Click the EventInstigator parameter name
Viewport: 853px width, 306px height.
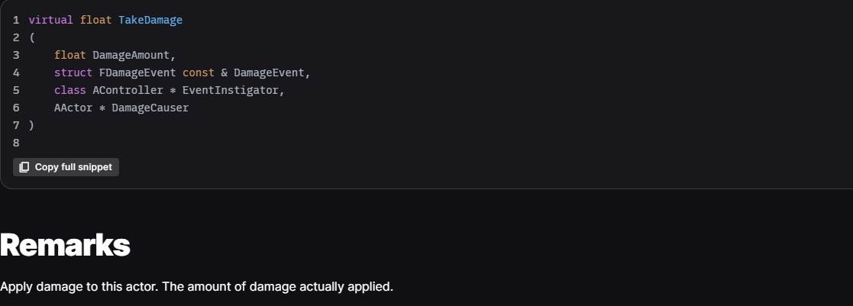click(x=231, y=90)
